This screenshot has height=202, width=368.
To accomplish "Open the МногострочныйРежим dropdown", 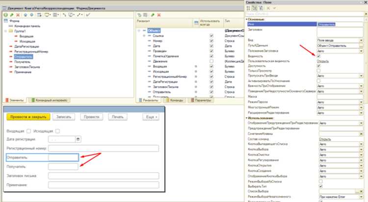I will click(x=361, y=108).
